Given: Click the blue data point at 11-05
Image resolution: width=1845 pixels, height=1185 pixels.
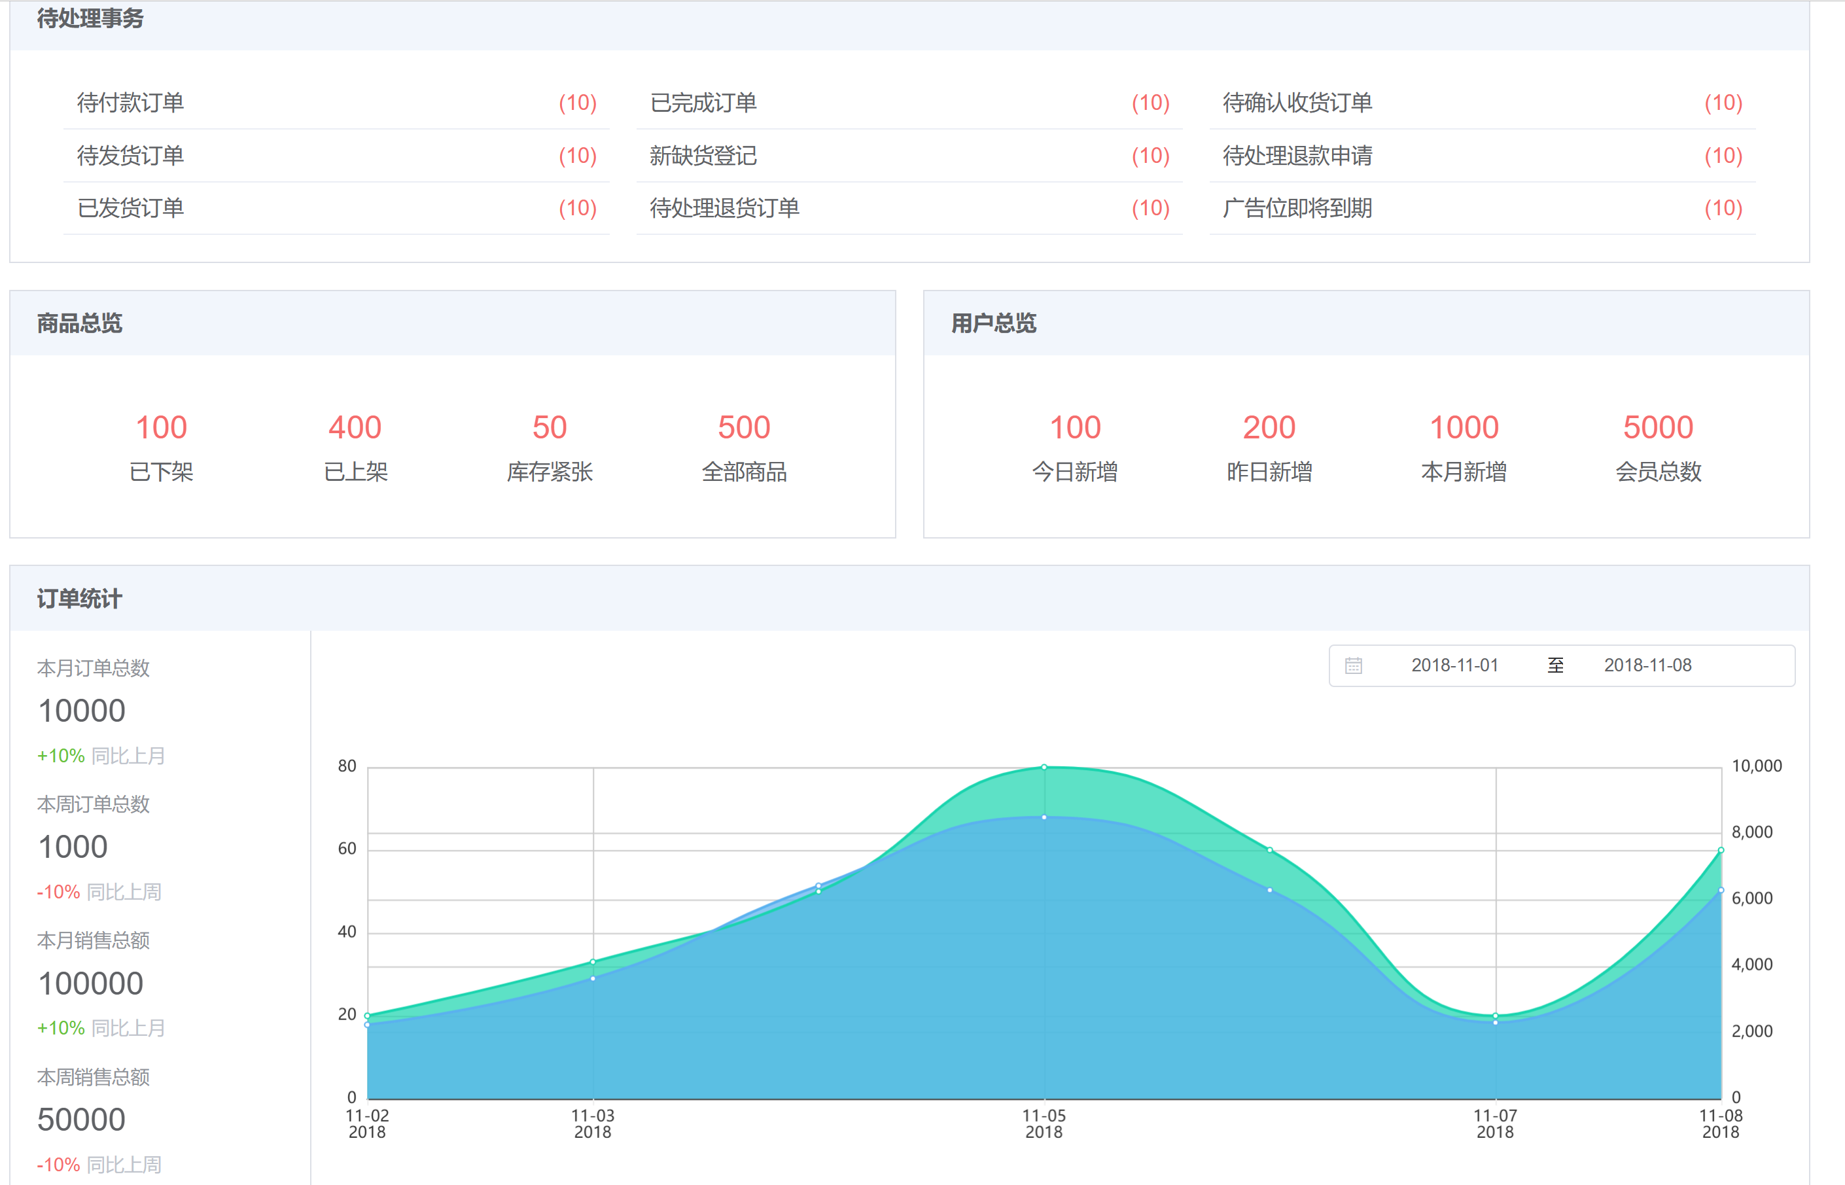Looking at the screenshot, I should click(x=1044, y=817).
